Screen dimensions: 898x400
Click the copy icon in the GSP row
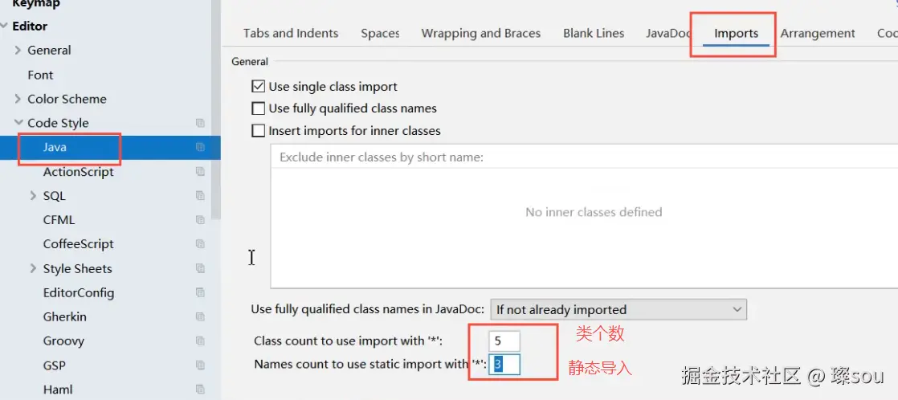[200, 365]
